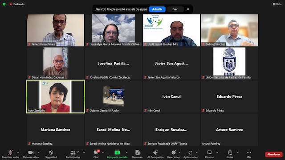Click the 'Arturo Ramírez' bottom name label
The height and width of the screenshot is (160, 285).
click(211, 144)
